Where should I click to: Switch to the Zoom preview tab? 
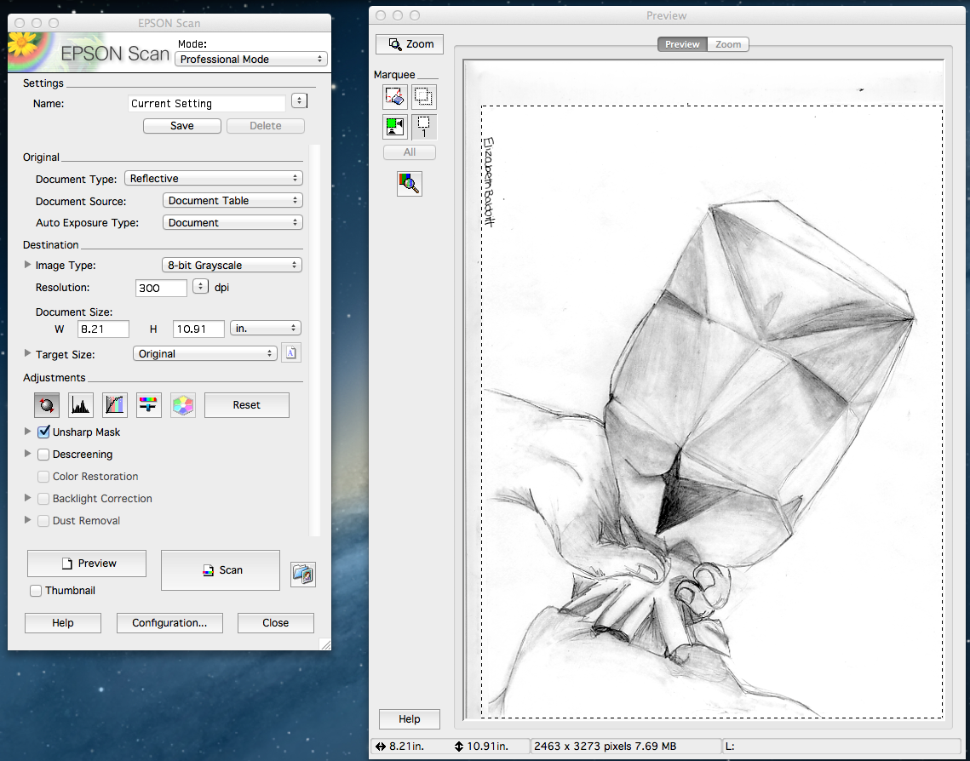tap(728, 43)
